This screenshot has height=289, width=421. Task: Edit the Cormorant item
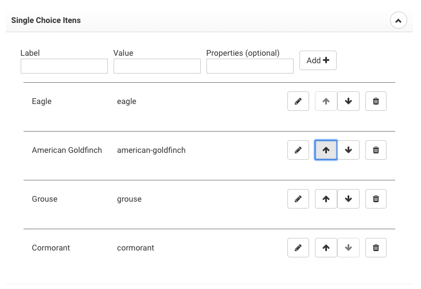(298, 248)
